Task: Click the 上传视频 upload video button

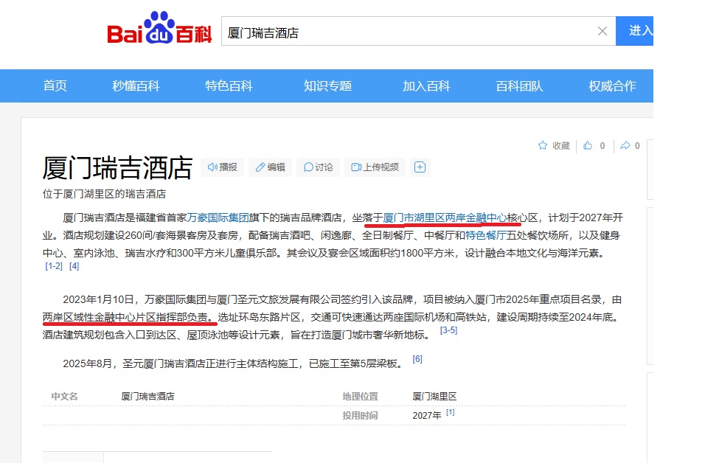Action: pos(375,167)
